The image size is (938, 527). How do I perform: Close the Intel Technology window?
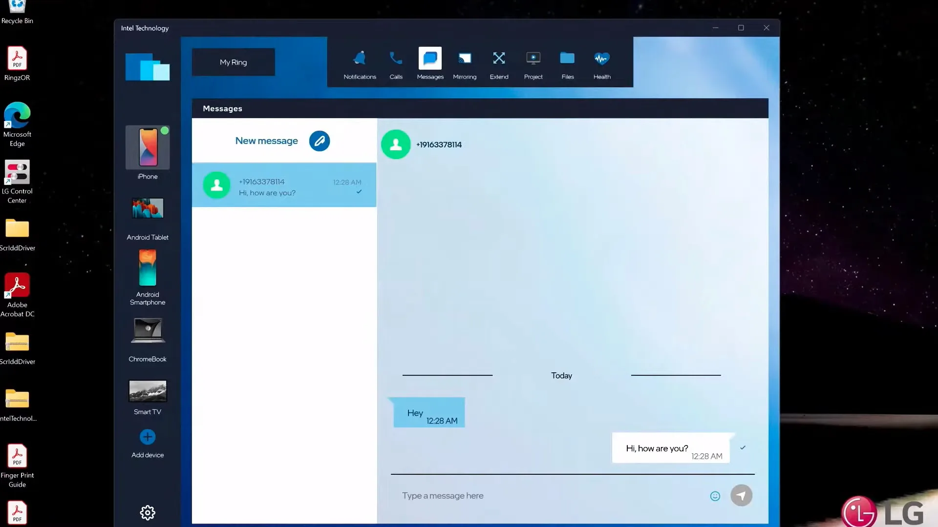[766, 28]
